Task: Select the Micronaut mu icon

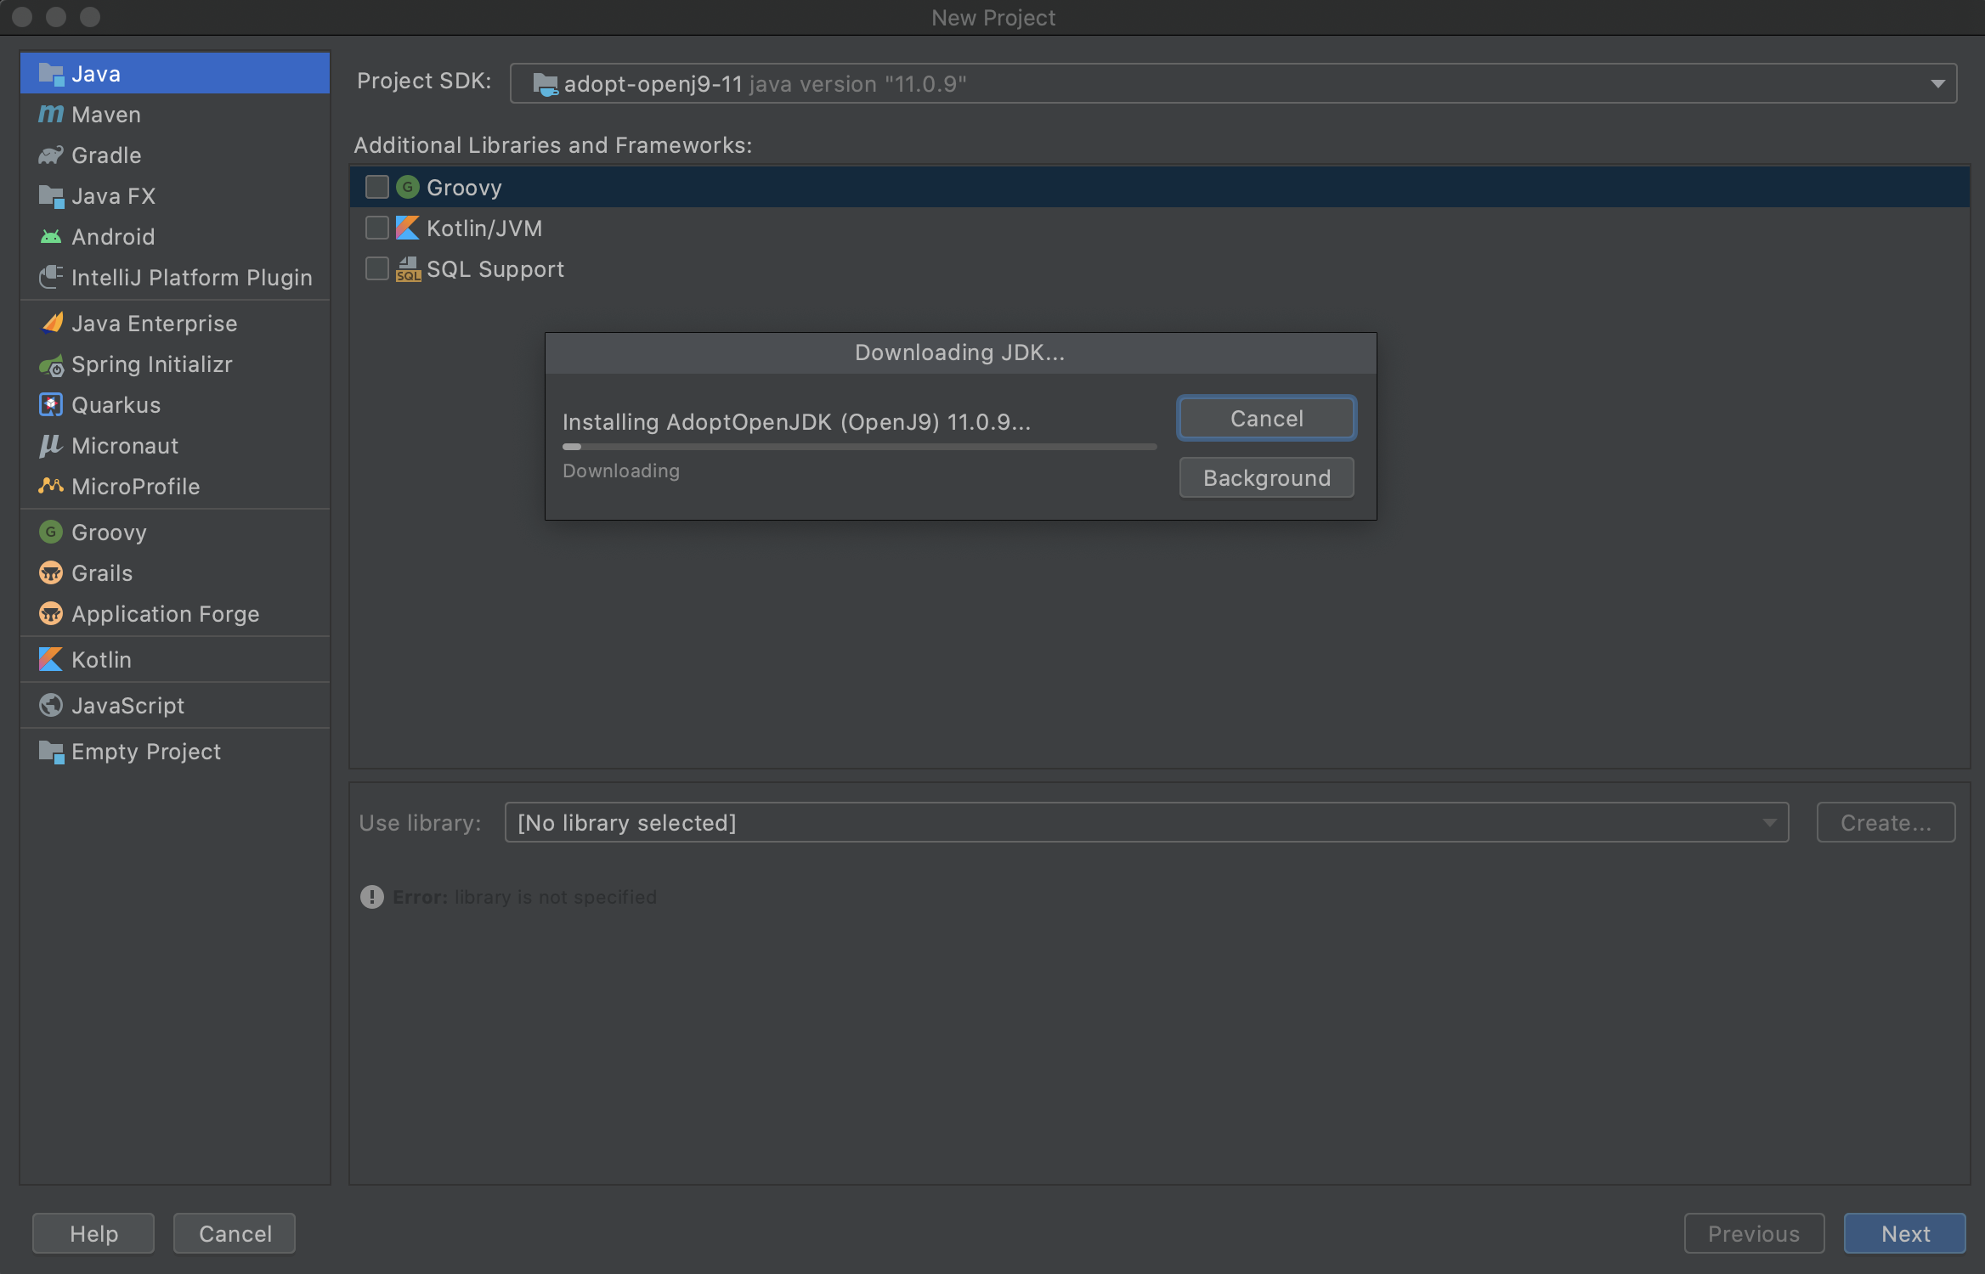Action: pos(51,445)
